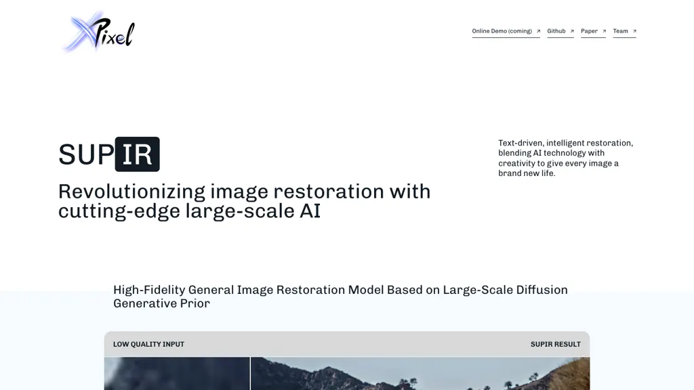Click the dark IR badge in title
The height and width of the screenshot is (390, 694).
point(137,154)
